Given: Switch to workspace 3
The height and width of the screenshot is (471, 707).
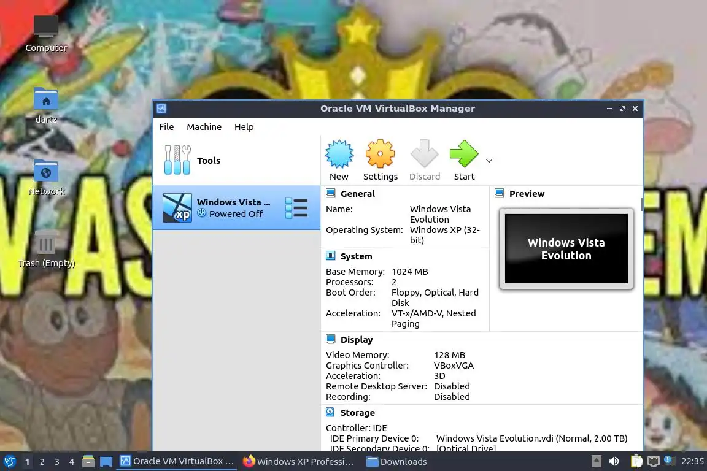Looking at the screenshot, I should point(57,462).
